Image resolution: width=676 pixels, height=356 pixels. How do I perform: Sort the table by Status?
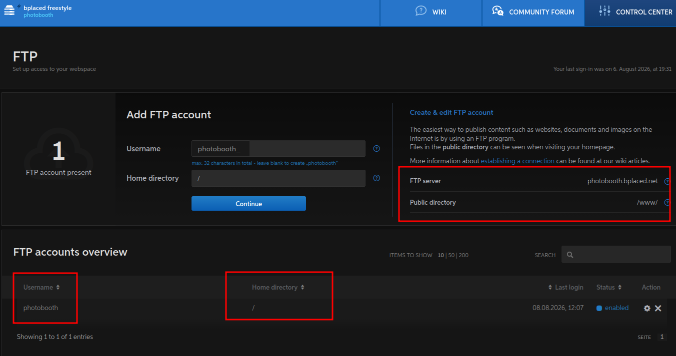(609, 287)
